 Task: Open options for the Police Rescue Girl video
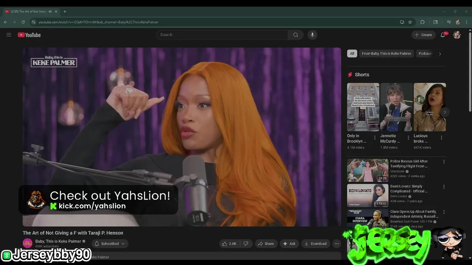[x=444, y=162]
